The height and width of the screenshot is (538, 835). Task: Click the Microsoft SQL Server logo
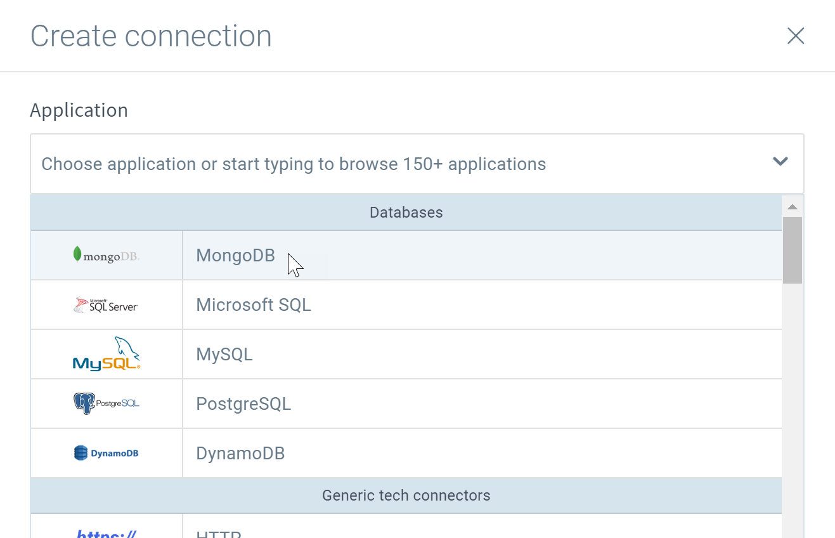point(107,305)
